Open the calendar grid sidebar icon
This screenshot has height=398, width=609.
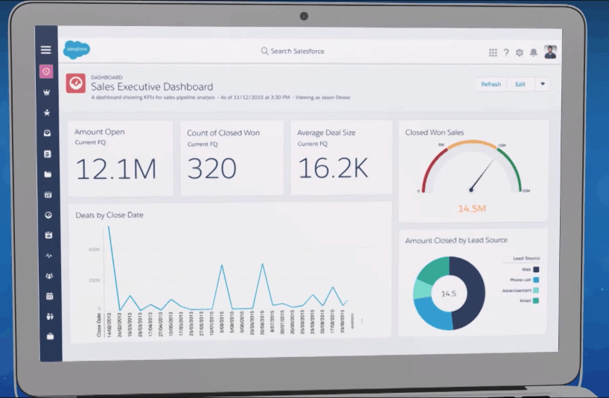49,296
